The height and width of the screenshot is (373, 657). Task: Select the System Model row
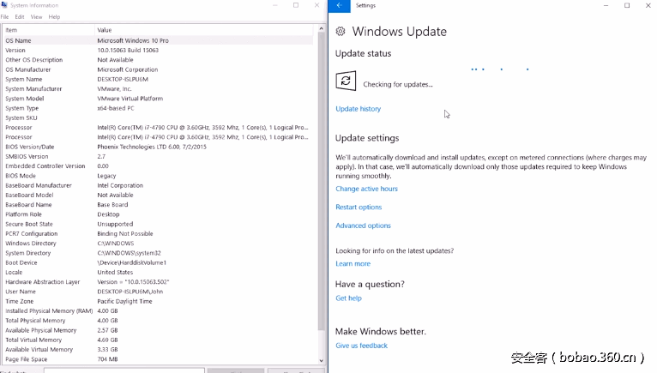159,99
